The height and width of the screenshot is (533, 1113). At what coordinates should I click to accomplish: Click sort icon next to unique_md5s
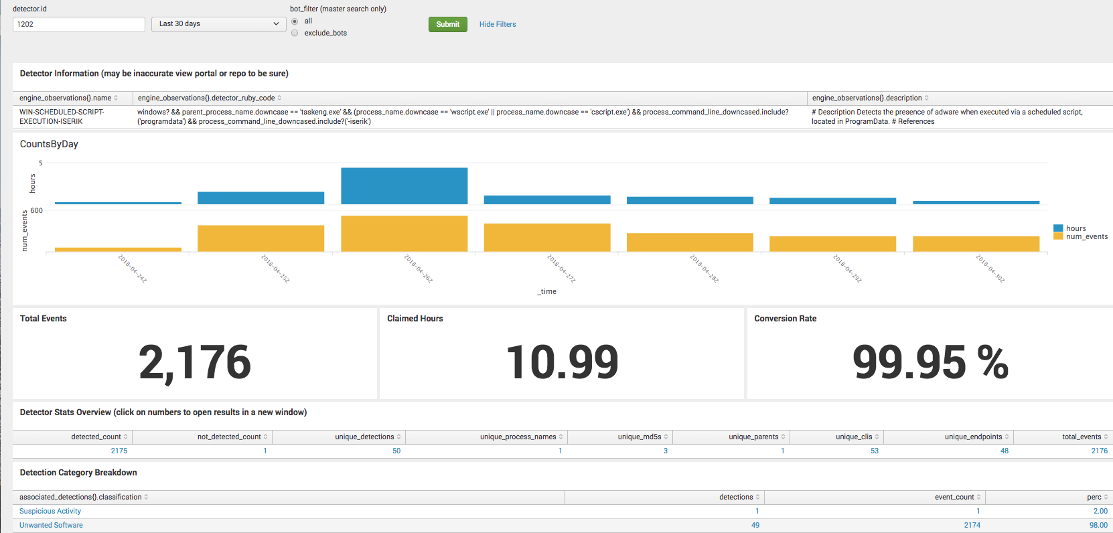666,437
